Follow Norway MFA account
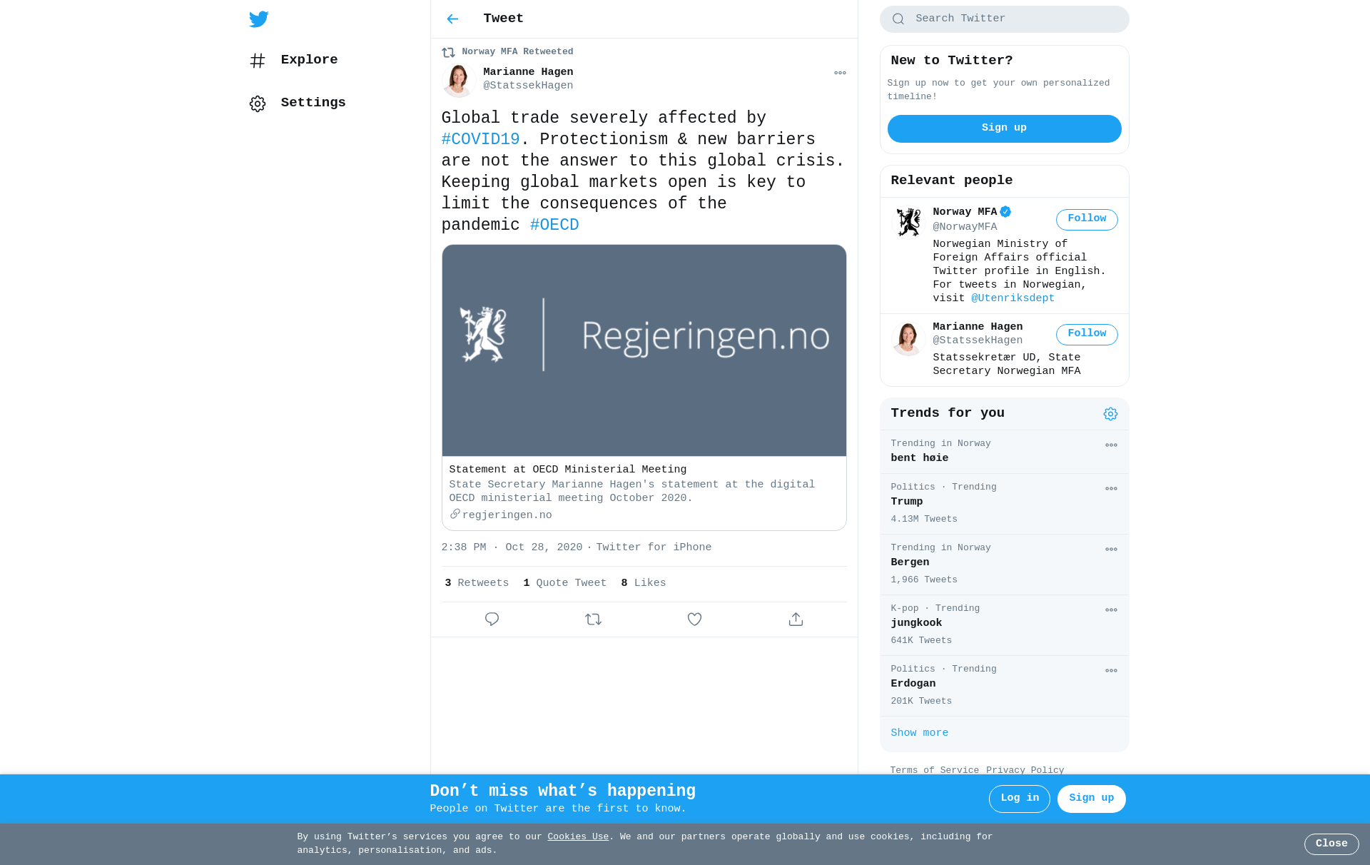 (x=1087, y=220)
